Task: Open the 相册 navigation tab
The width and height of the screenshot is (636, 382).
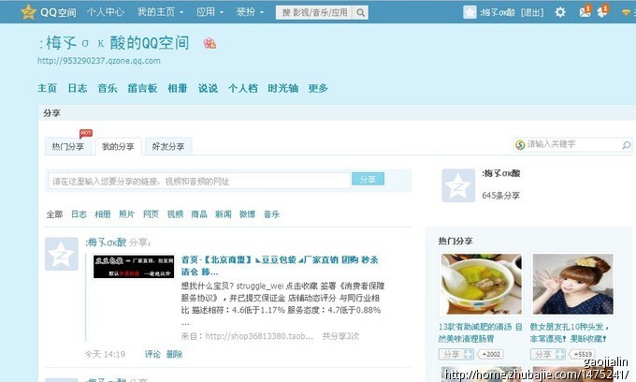Action: pyautogui.click(x=178, y=88)
